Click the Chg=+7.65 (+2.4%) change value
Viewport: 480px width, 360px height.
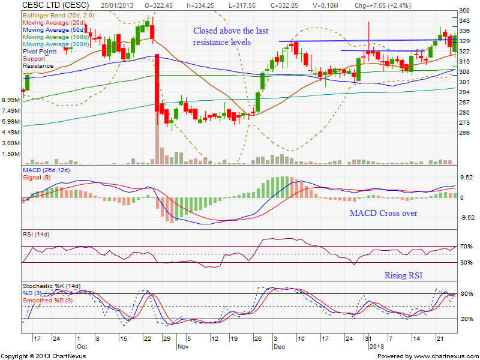tap(382, 5)
